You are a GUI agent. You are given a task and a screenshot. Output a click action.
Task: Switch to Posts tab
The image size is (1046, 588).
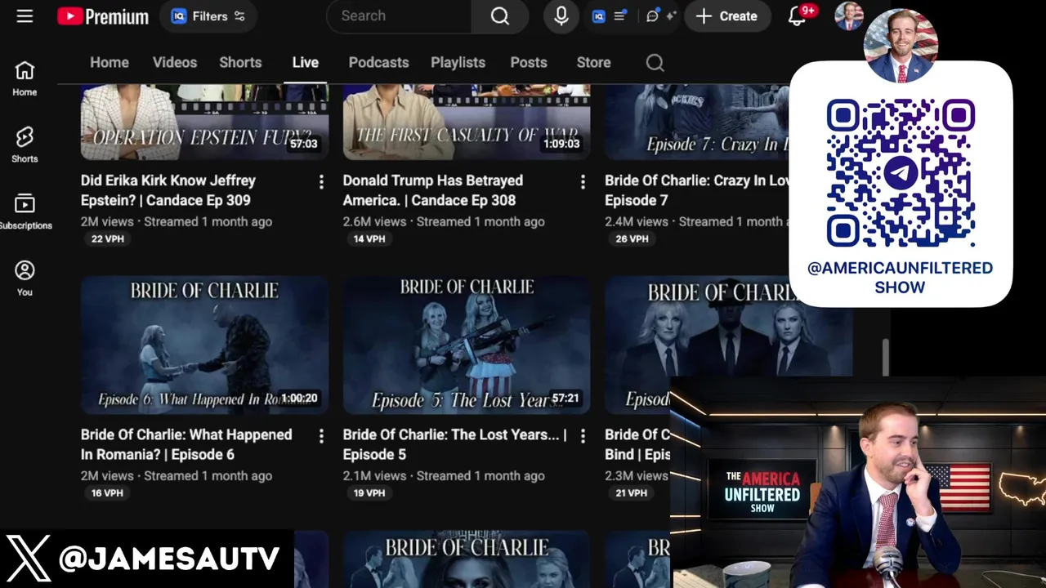tap(529, 62)
